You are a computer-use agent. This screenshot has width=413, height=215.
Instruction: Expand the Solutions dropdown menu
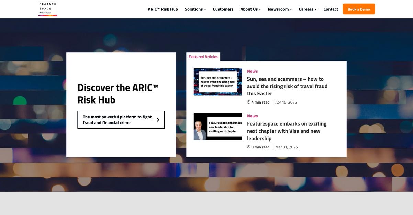point(195,9)
